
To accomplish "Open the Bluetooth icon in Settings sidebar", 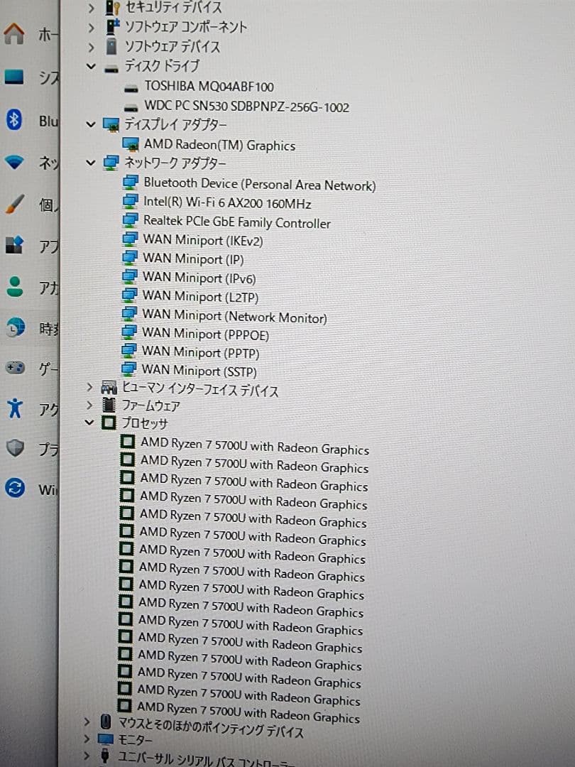I will click(13, 119).
